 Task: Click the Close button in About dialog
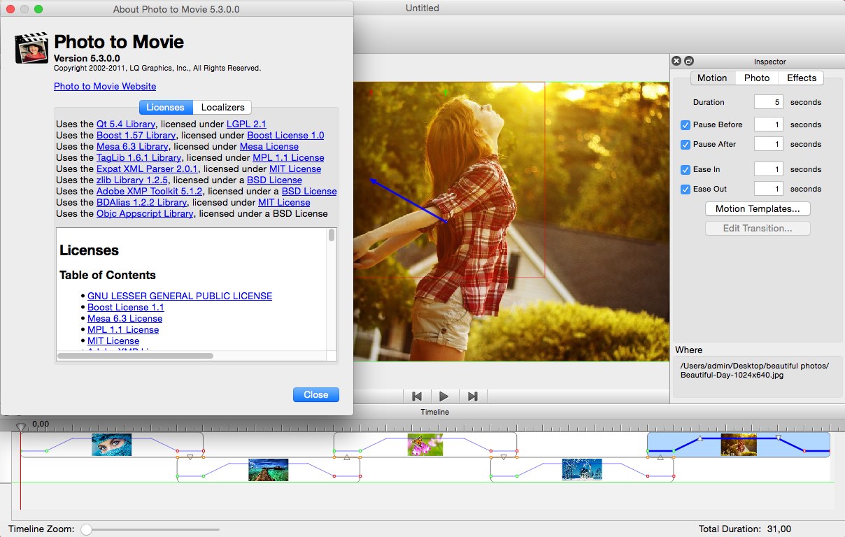coord(315,394)
